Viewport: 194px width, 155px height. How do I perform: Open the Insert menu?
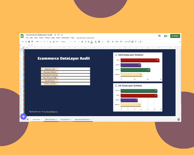tap(41, 38)
